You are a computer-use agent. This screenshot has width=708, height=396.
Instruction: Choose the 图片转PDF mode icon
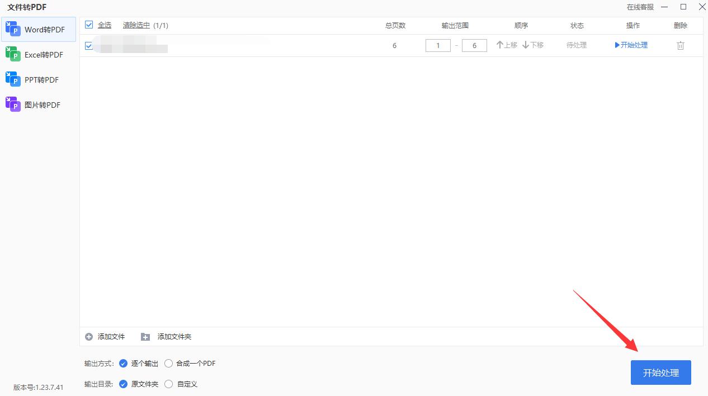coord(12,104)
